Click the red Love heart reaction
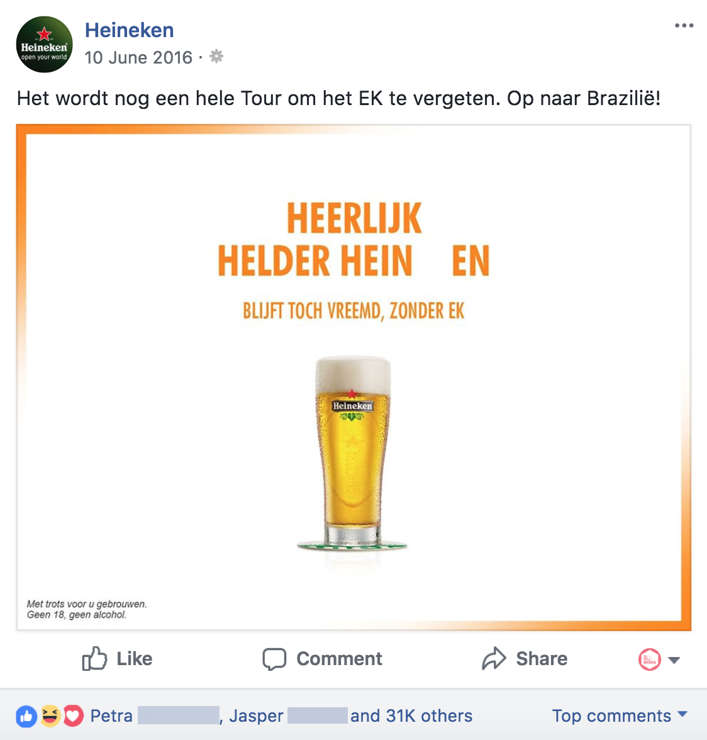This screenshot has height=740, width=707. point(73,716)
